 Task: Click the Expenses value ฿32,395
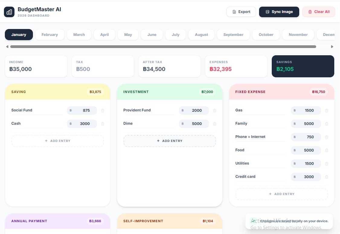[x=221, y=69]
